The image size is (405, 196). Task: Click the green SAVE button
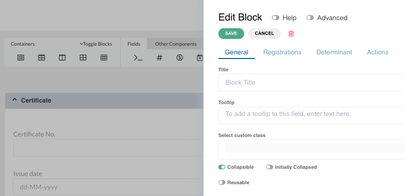tap(231, 33)
